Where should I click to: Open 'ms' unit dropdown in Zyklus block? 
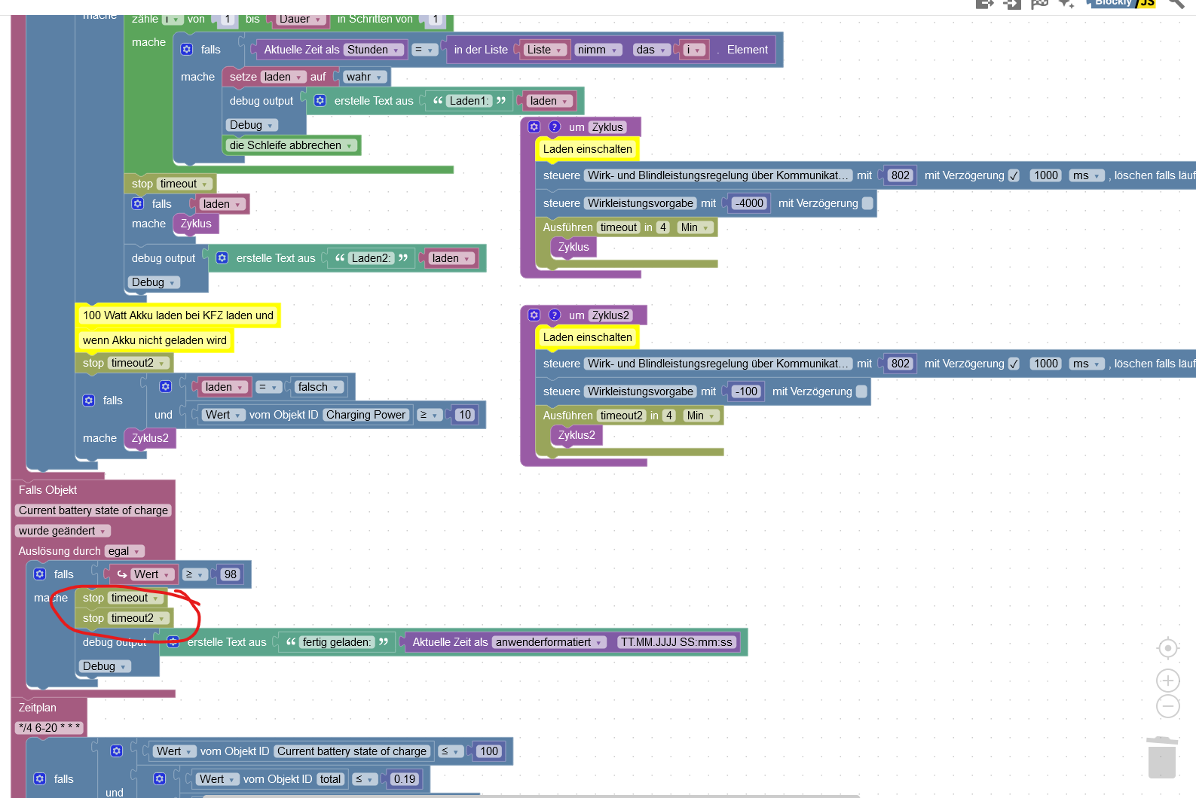coord(1087,175)
